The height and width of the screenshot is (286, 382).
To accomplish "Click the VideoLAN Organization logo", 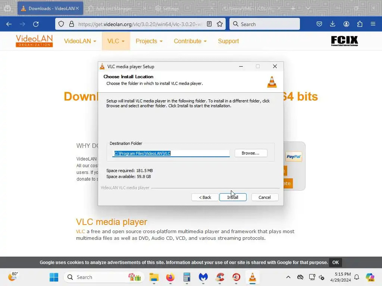I will (x=34, y=41).
